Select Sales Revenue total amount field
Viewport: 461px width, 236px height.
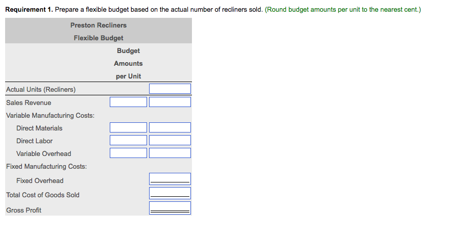pyautogui.click(x=170, y=102)
